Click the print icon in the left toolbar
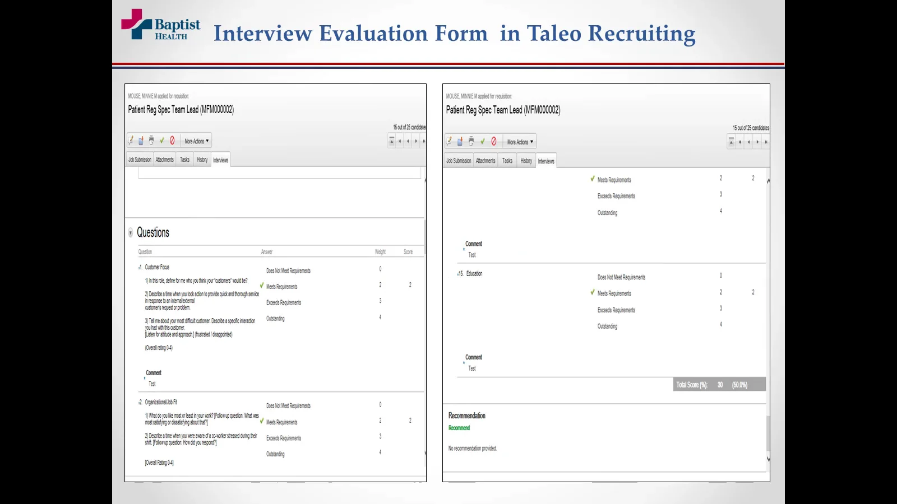This screenshot has height=504, width=897. point(151,140)
